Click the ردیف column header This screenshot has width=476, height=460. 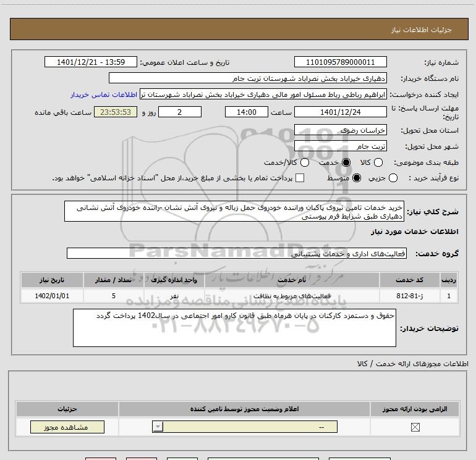(x=449, y=280)
